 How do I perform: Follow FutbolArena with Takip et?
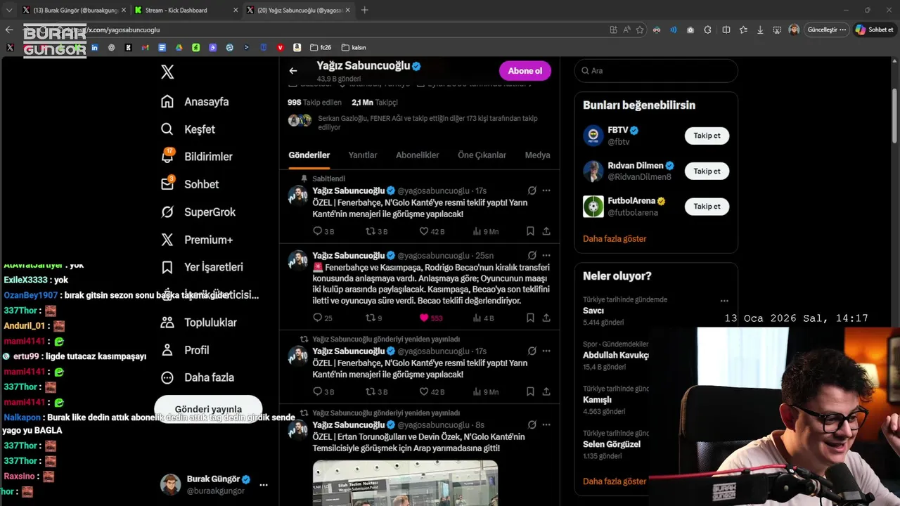(x=707, y=206)
